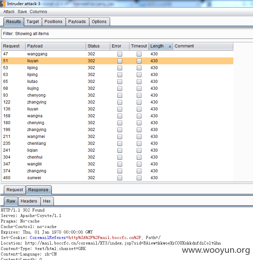Image resolution: width=253 pixels, height=260 pixels.
Task: Select request 63 in the results table
Action: [117, 75]
